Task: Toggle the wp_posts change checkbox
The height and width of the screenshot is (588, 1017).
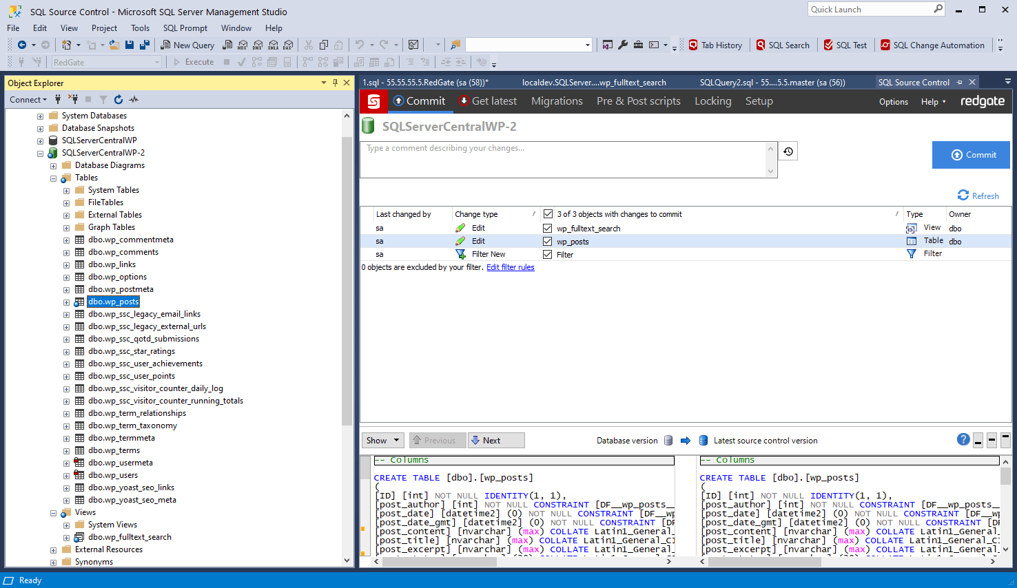Action: point(548,241)
